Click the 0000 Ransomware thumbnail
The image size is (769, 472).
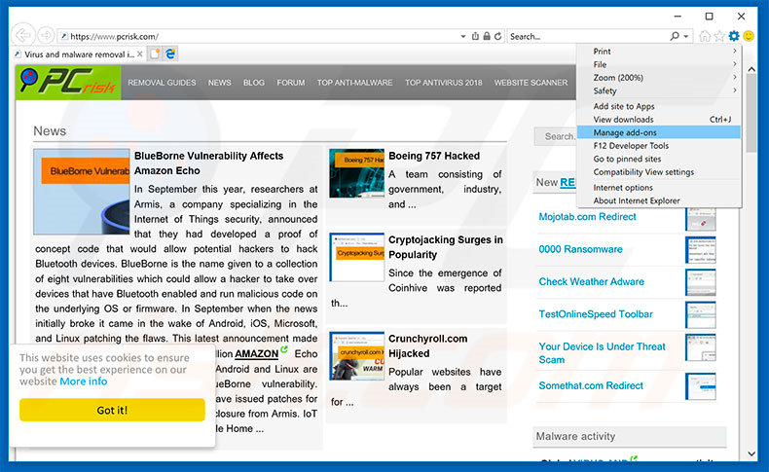point(701,250)
